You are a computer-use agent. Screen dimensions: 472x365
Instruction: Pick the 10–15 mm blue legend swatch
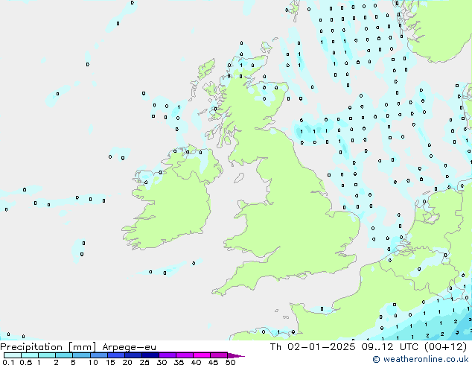[98, 355]
